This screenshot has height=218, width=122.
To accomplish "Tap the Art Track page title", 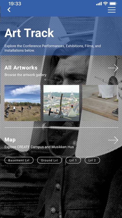I will click(29, 33).
